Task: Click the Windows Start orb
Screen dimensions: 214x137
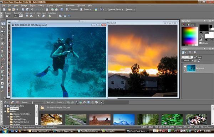Action: pos(5,131)
